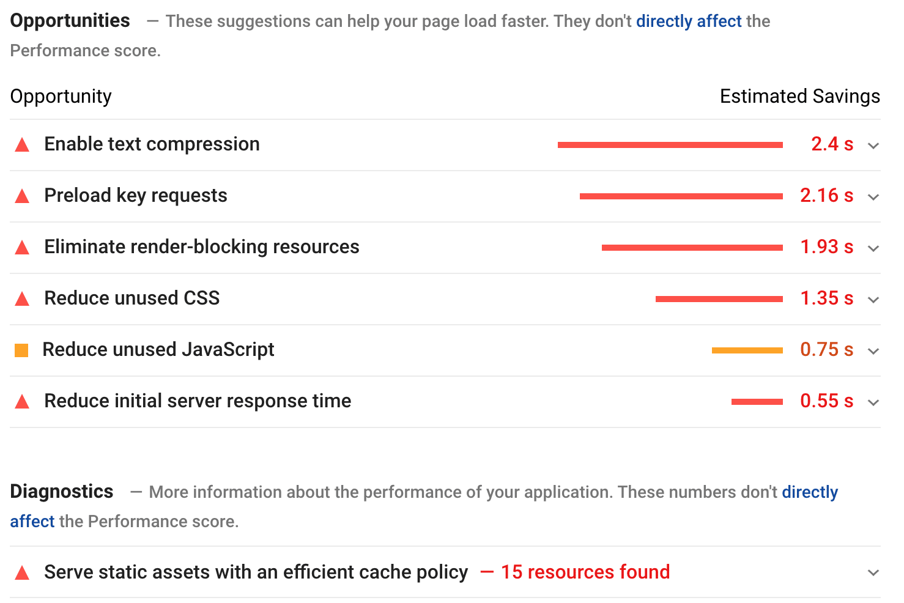Click the triangle icon next to Reduce initial server response time

22,401
